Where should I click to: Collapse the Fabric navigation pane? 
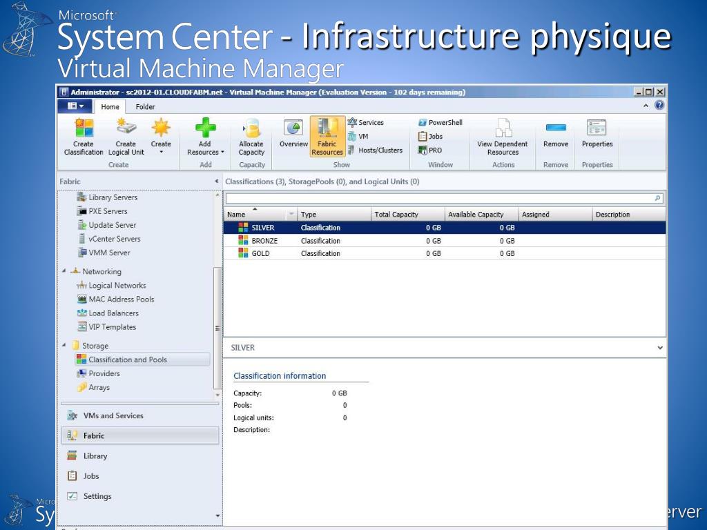216,181
